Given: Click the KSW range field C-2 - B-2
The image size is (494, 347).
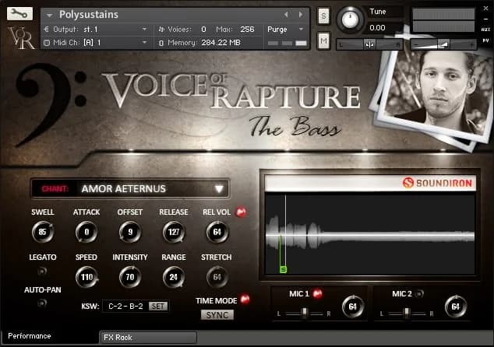Looking at the screenshot, I should click(x=125, y=306).
